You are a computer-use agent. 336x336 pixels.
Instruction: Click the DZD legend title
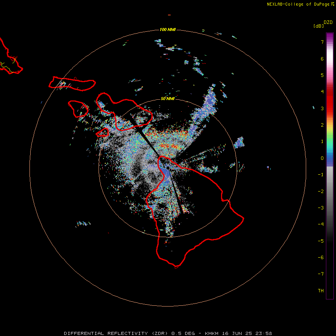click(328, 22)
